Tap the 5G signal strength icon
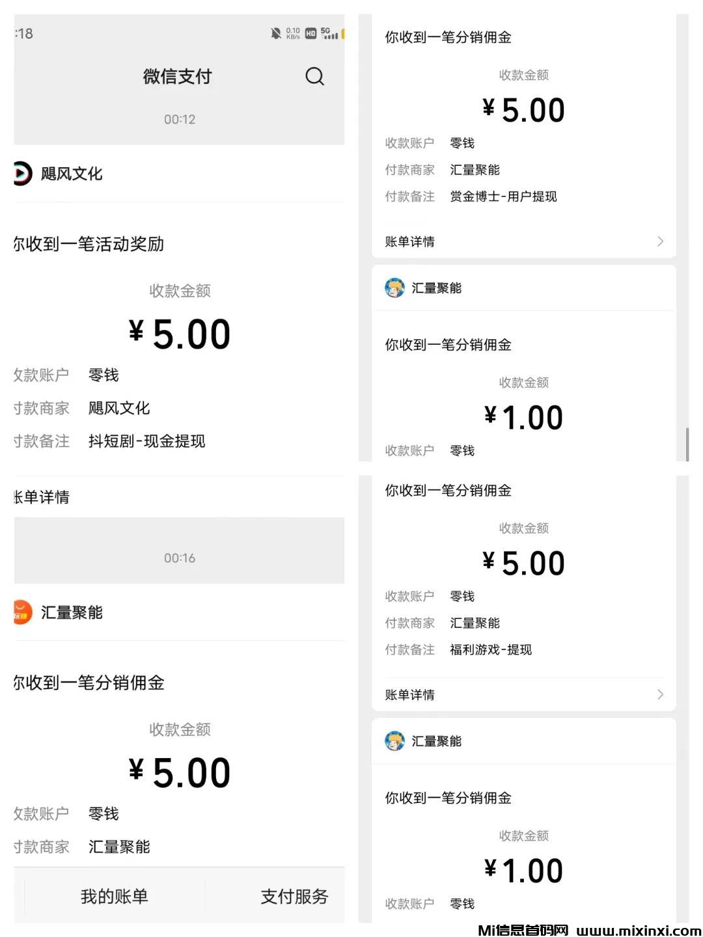 pyautogui.click(x=329, y=33)
